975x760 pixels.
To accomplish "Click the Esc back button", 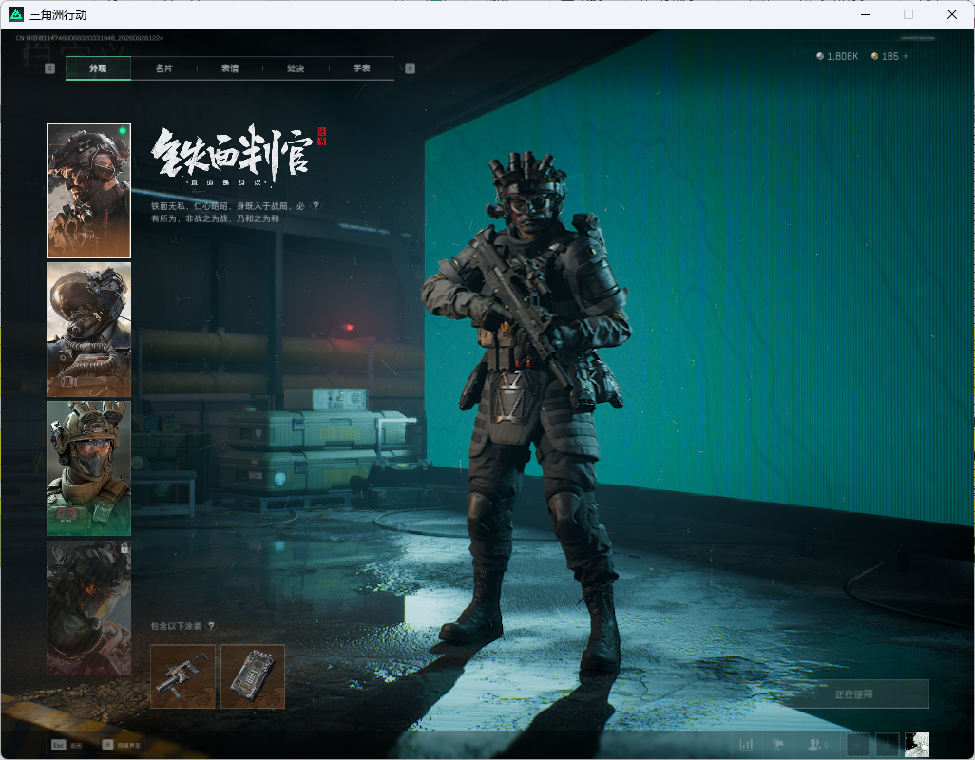I will [x=67, y=745].
